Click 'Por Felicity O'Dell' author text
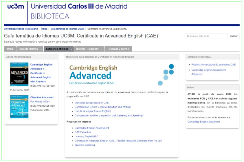Screen dimensions: 244x162 point(40,101)
